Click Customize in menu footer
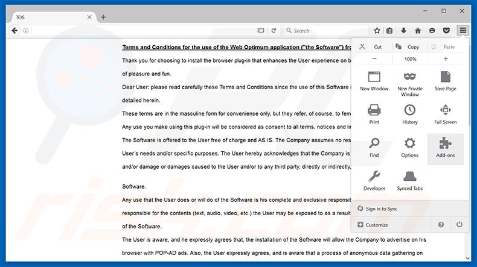The image size is (477, 267). (391, 225)
